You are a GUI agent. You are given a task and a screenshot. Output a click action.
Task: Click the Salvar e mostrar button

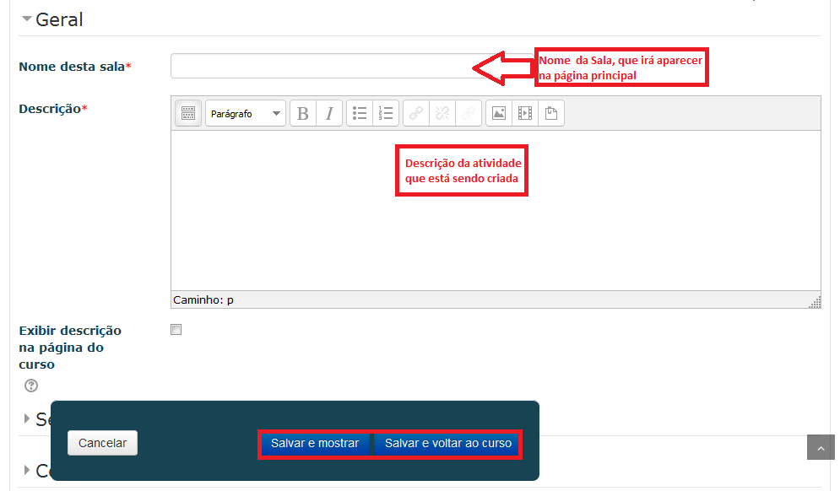pos(315,444)
